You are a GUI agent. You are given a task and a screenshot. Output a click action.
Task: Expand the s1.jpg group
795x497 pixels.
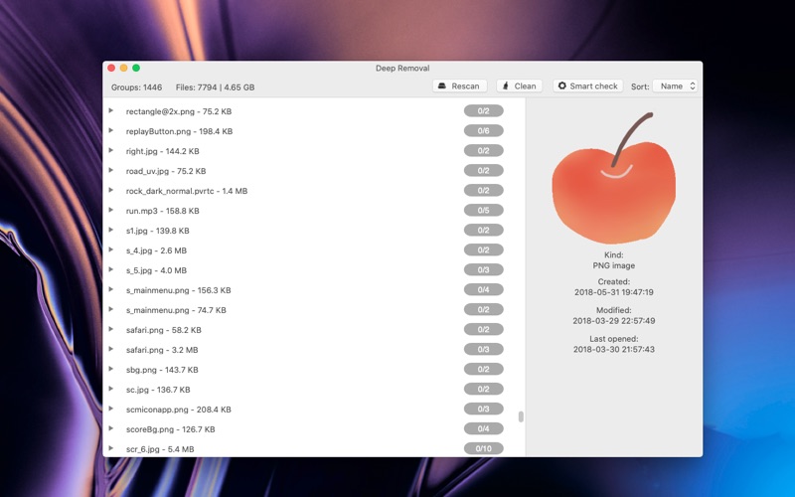pyautogui.click(x=111, y=230)
